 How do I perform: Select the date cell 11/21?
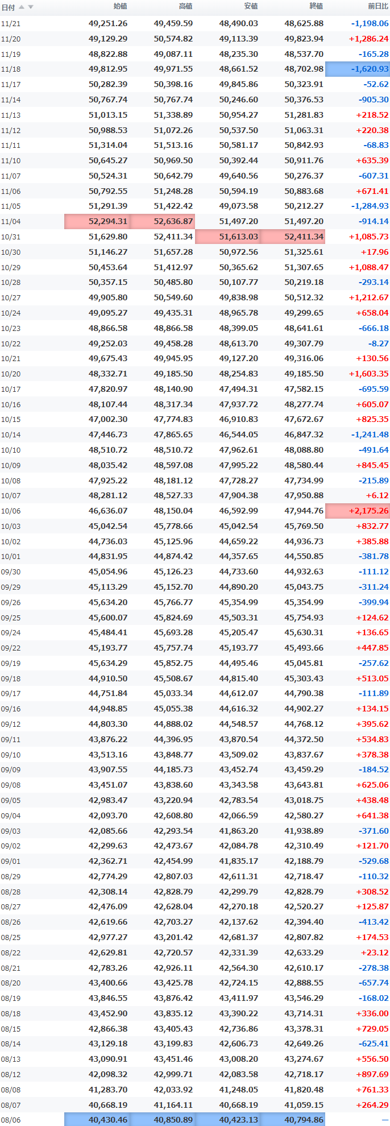coord(11,23)
